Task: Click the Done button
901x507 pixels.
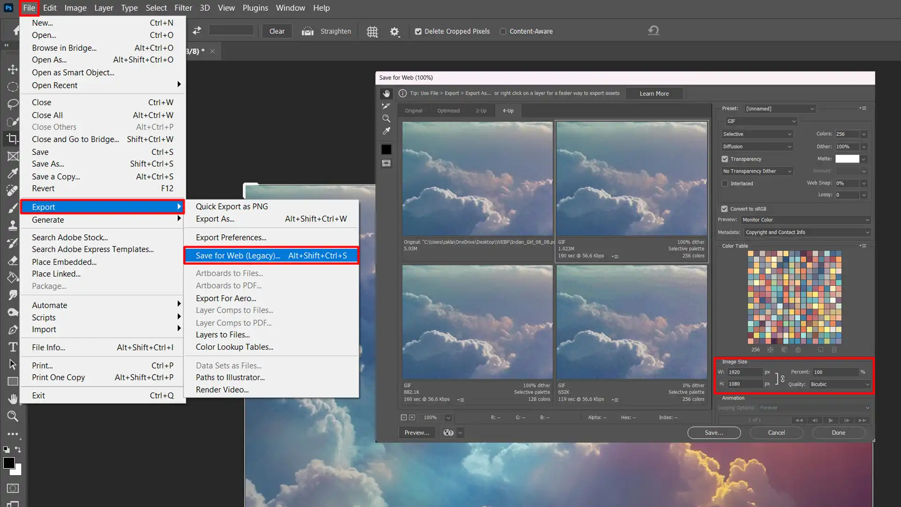Action: pyautogui.click(x=839, y=433)
